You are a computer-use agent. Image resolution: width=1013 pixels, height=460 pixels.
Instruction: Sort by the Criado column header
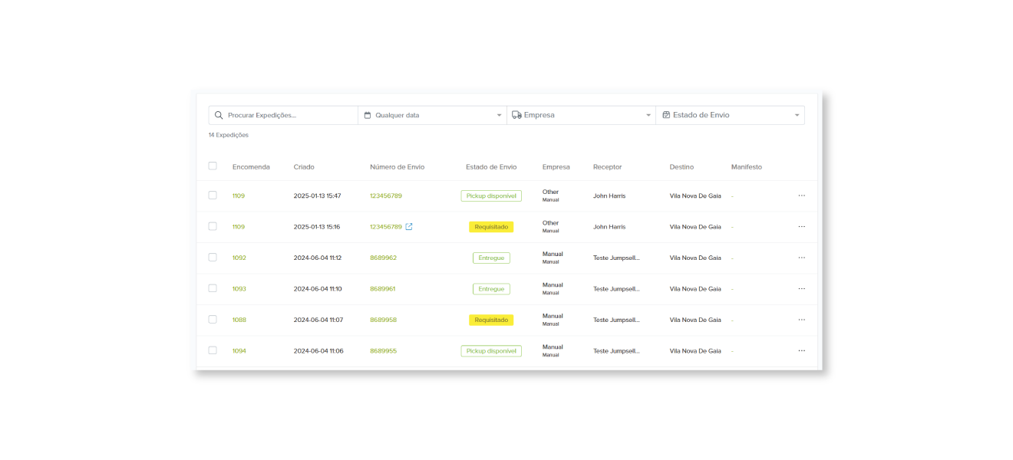click(304, 167)
